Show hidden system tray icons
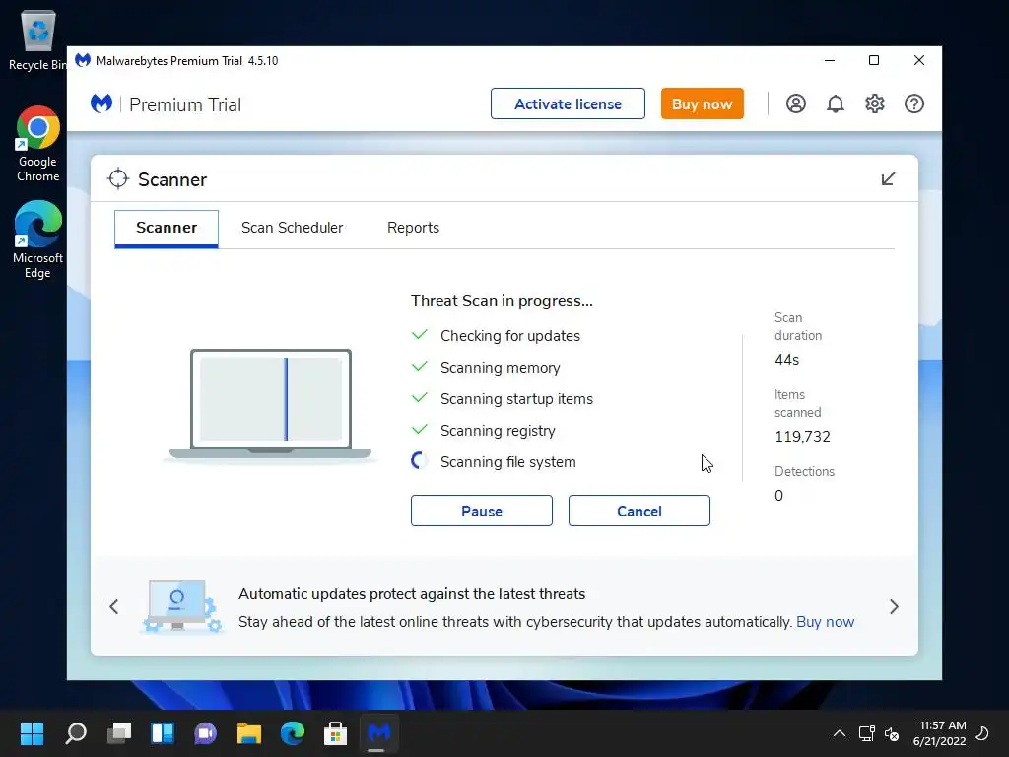Viewport: 1009px width, 757px height. (x=840, y=733)
